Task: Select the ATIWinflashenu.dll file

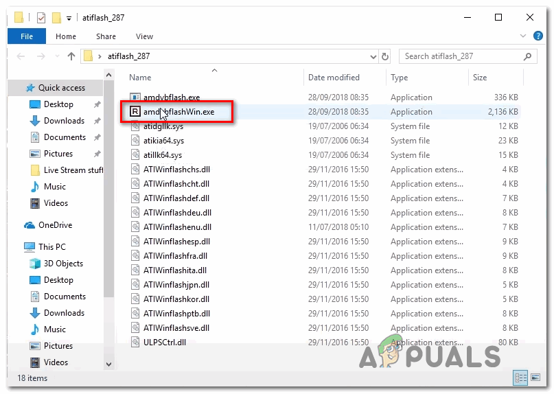Action: [x=177, y=227]
